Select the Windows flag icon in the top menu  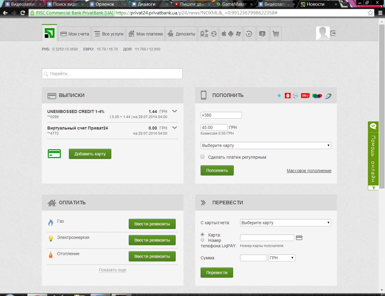(239, 34)
